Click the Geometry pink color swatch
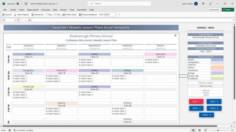Screen dimensions: 236x132 pyautogui.click(x=217, y=70)
